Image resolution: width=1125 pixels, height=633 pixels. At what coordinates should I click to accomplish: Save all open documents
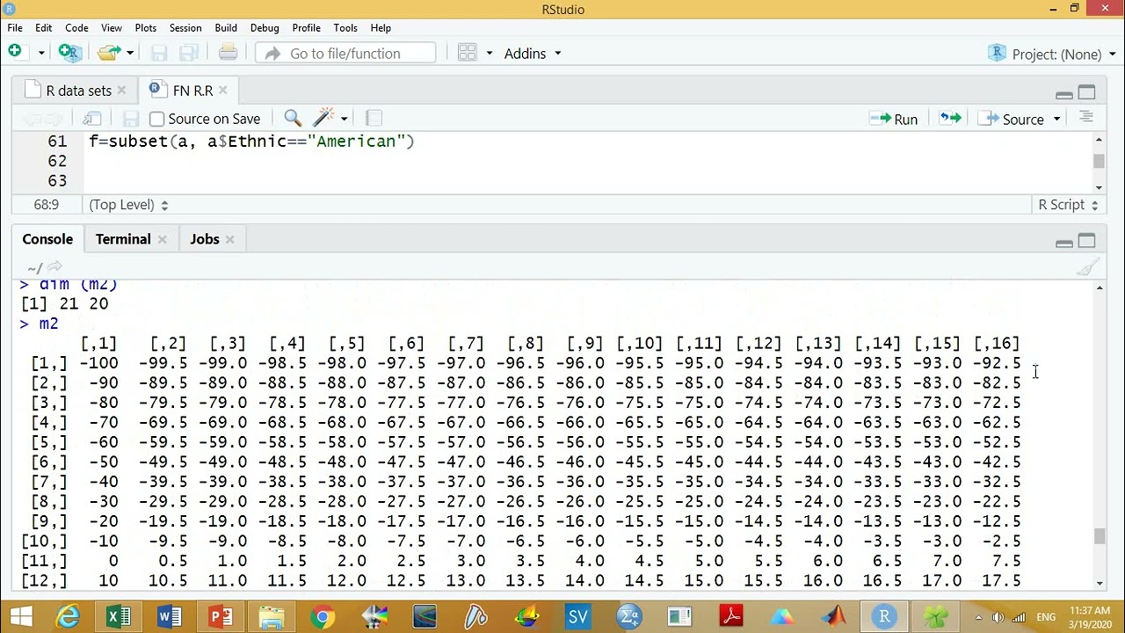pos(189,54)
